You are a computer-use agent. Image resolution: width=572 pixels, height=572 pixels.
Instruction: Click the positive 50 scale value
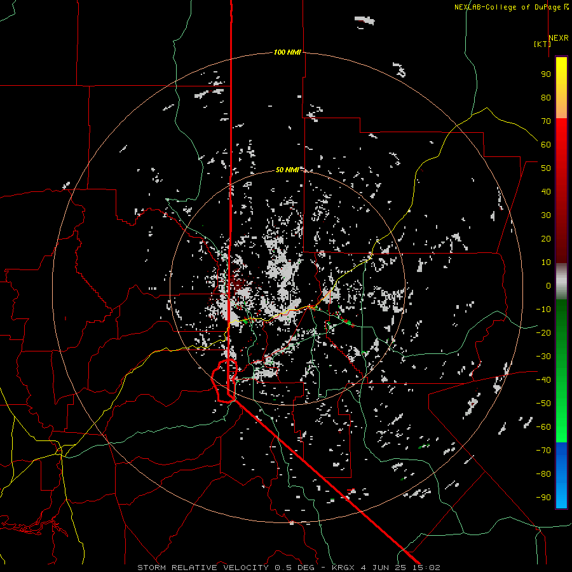tap(546, 168)
